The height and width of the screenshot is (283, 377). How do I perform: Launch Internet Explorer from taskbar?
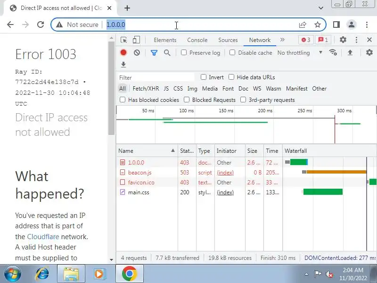(x=42, y=274)
